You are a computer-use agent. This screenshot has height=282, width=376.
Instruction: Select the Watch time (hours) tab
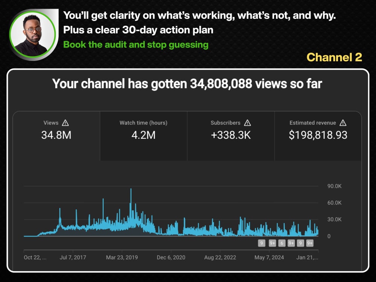click(143, 136)
